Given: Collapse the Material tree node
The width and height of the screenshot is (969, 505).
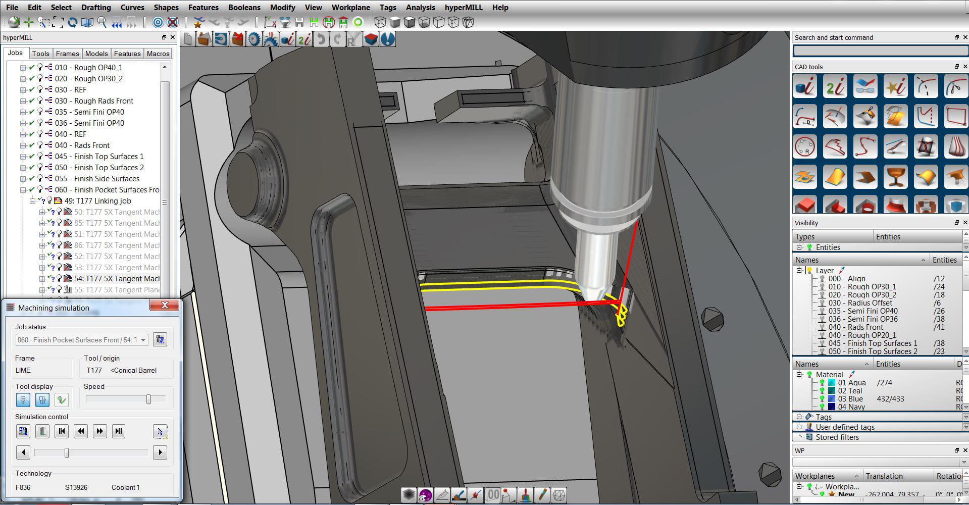Looking at the screenshot, I should click(x=799, y=375).
